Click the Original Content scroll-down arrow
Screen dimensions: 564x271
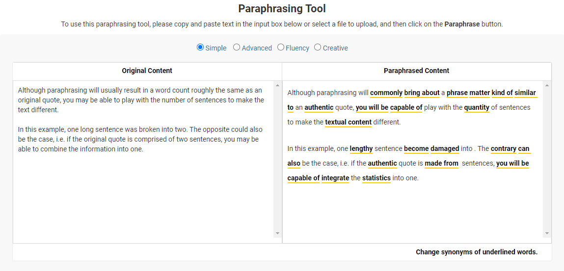(277, 233)
